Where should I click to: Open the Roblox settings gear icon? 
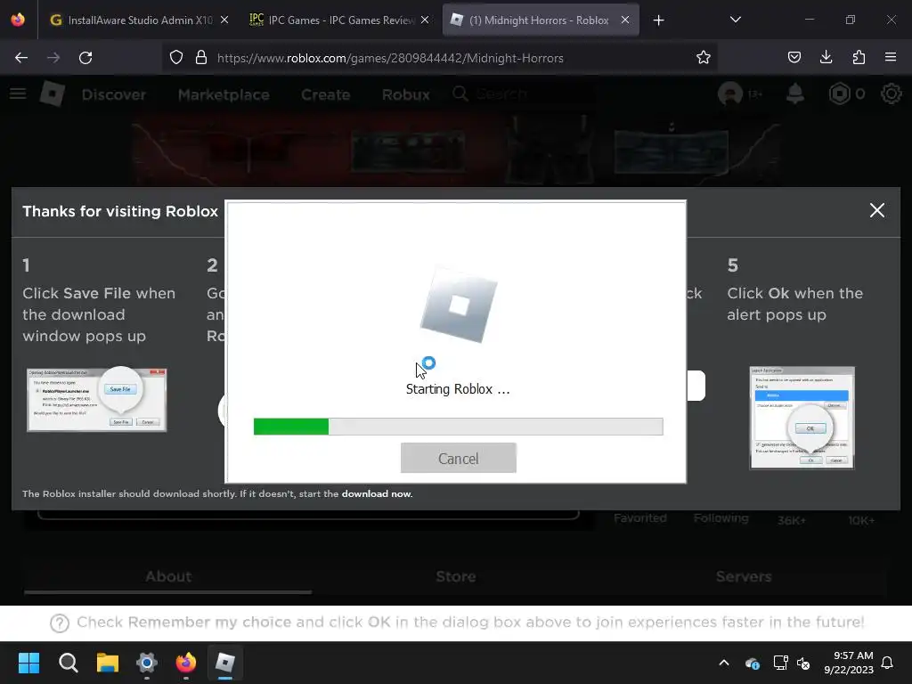pos(891,94)
